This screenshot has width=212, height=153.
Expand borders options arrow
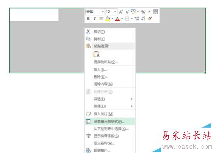pyautogui.click(x=131, y=19)
